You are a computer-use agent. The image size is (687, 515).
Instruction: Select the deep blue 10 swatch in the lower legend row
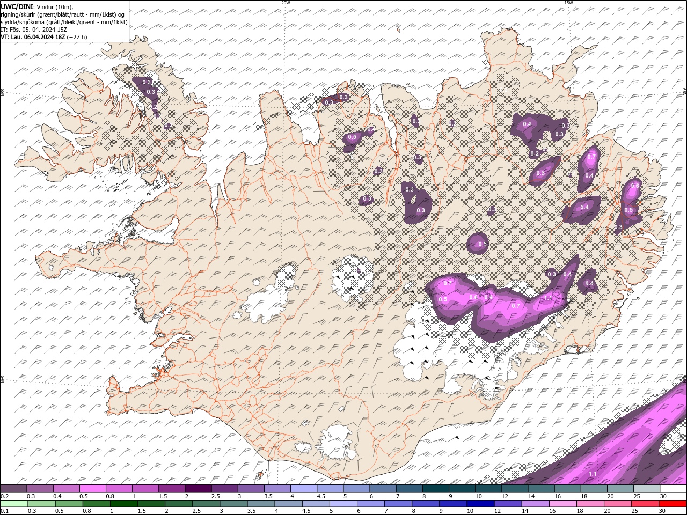pos(480,504)
